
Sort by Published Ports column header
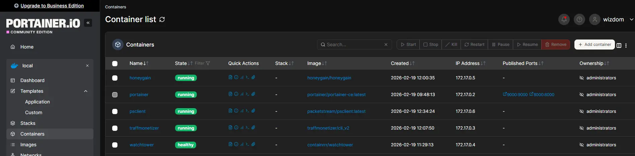[523, 63]
